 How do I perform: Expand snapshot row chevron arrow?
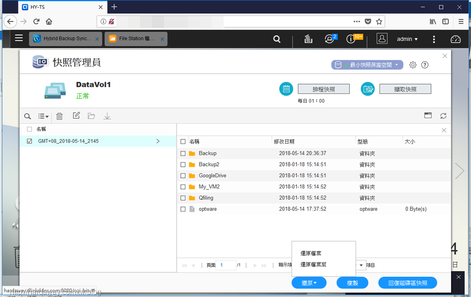click(x=158, y=141)
